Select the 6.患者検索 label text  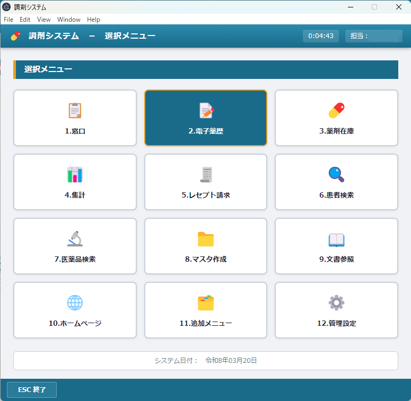click(337, 195)
